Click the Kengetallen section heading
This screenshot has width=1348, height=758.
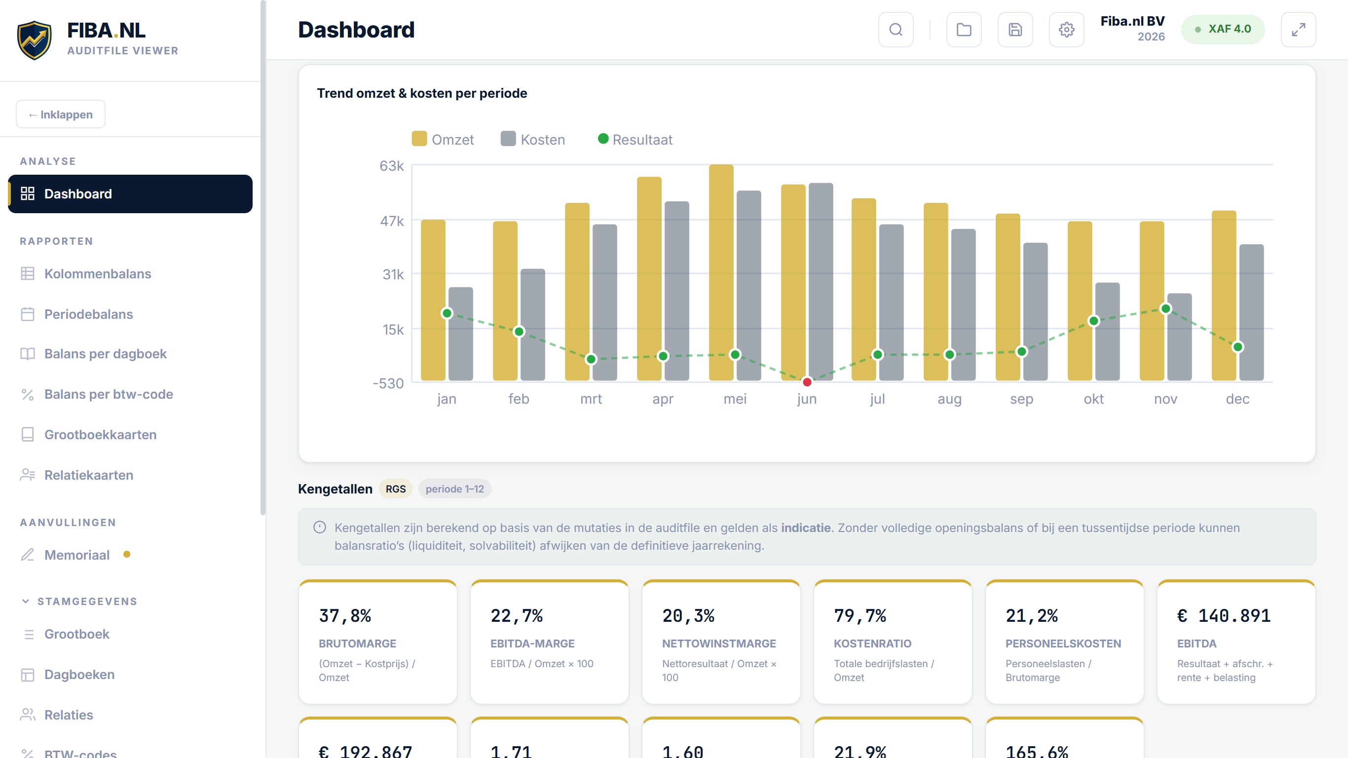tap(335, 489)
